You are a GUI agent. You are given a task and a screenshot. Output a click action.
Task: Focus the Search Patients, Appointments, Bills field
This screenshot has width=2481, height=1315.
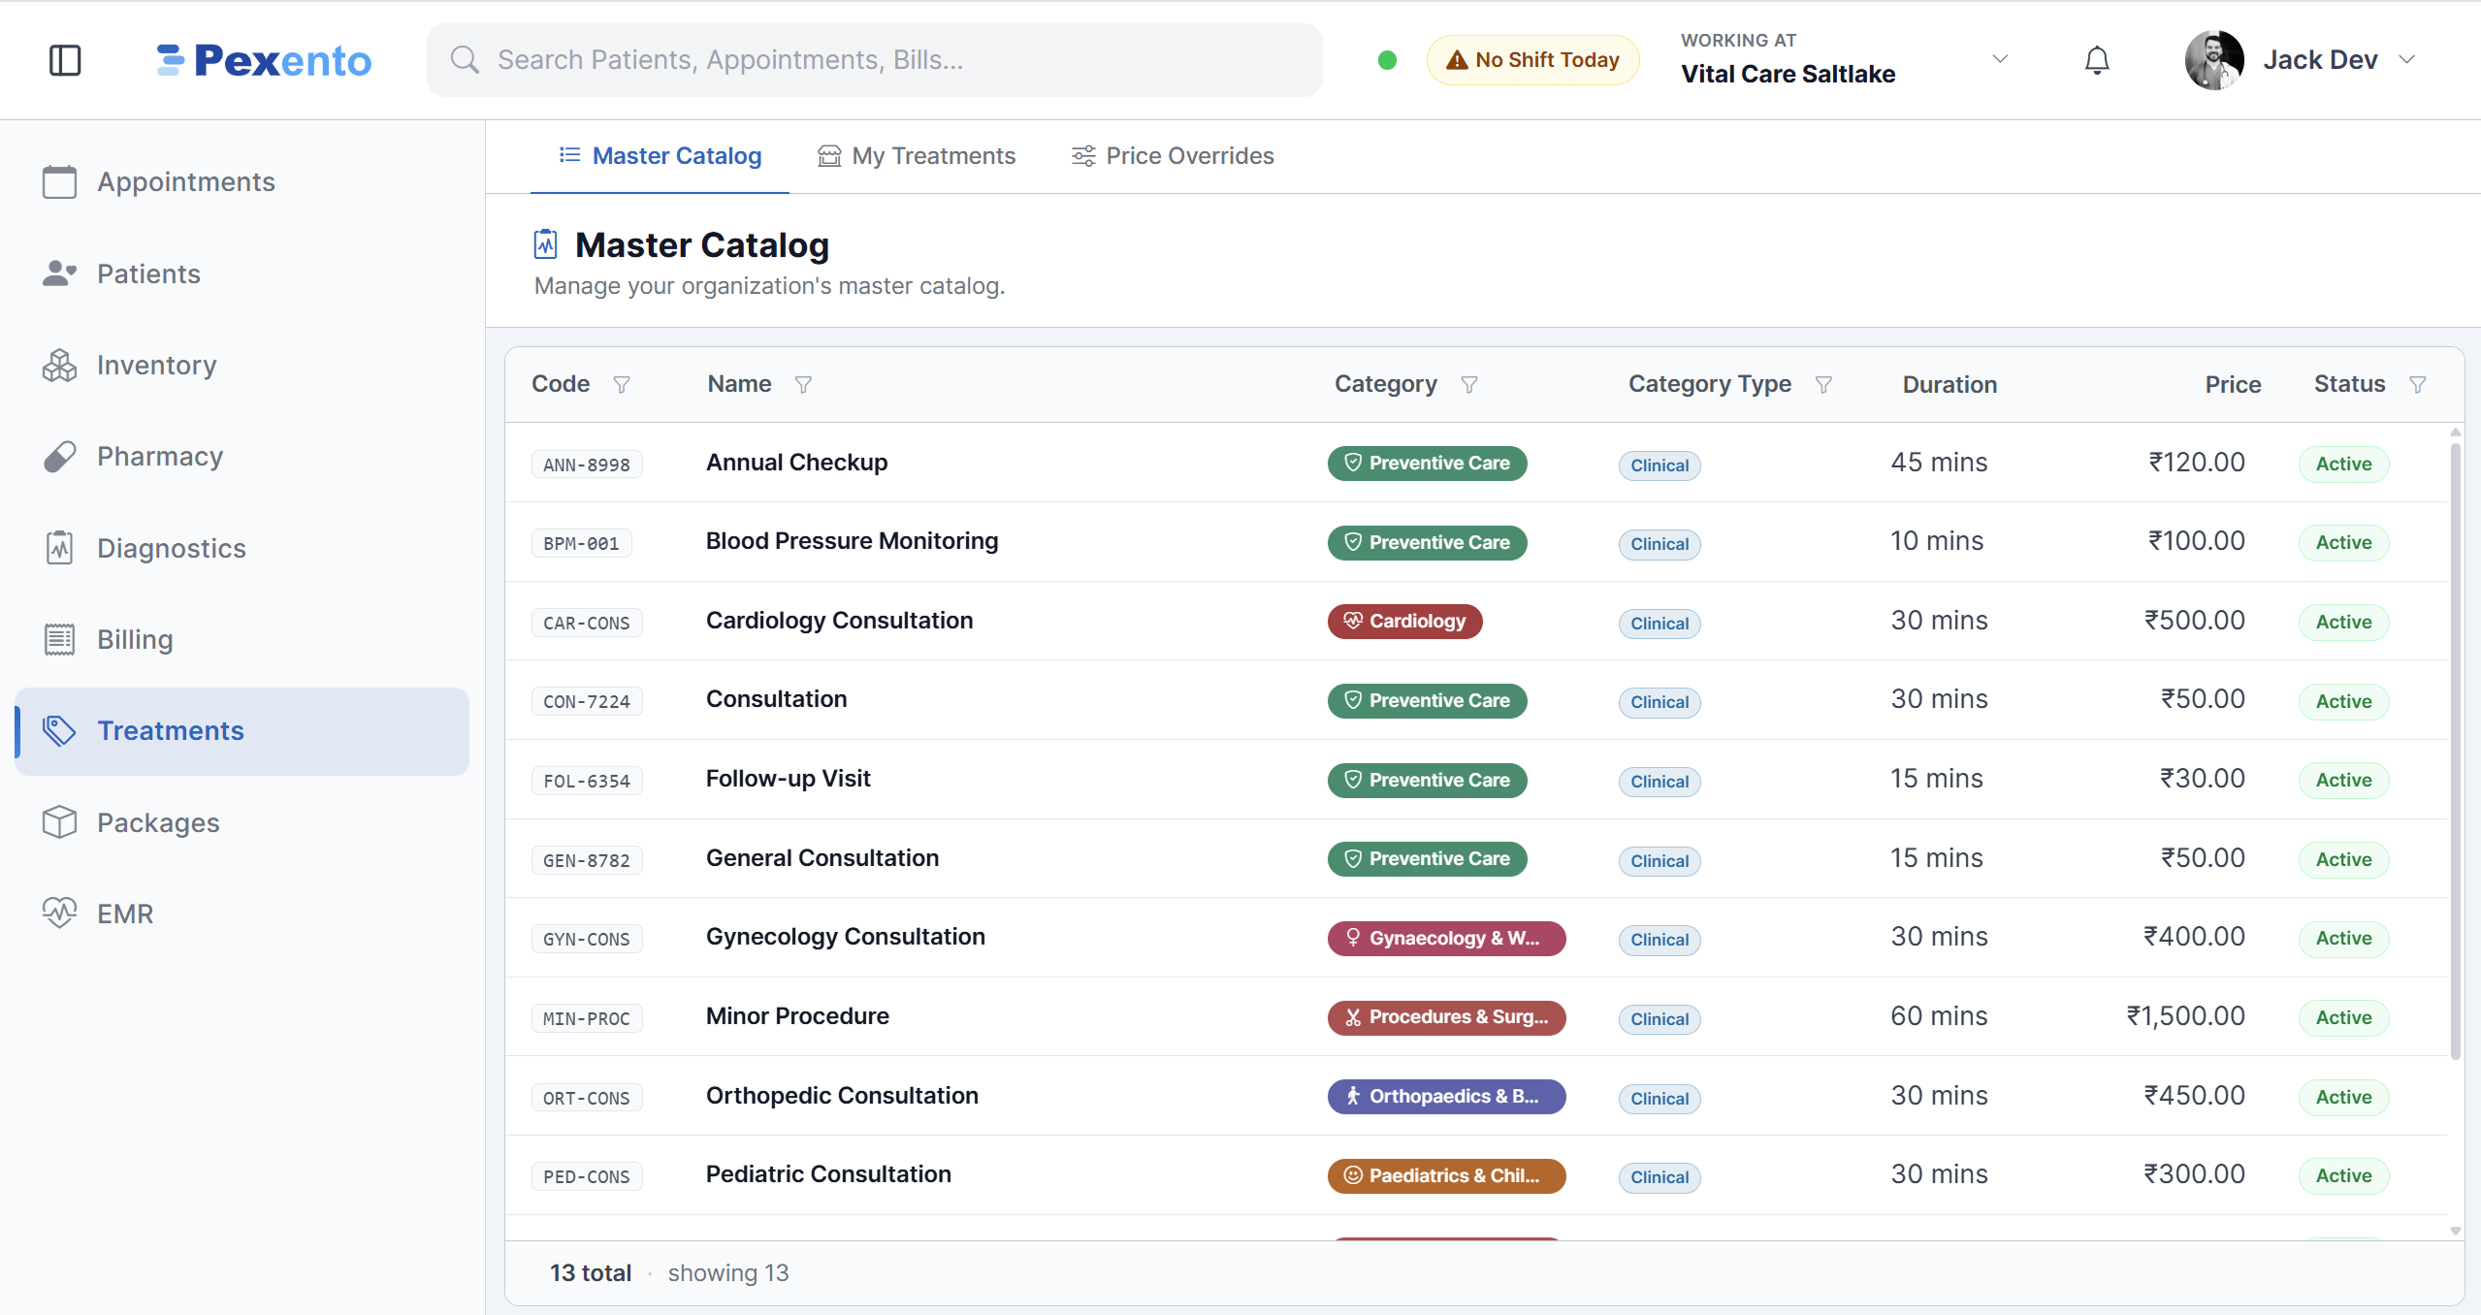874,60
